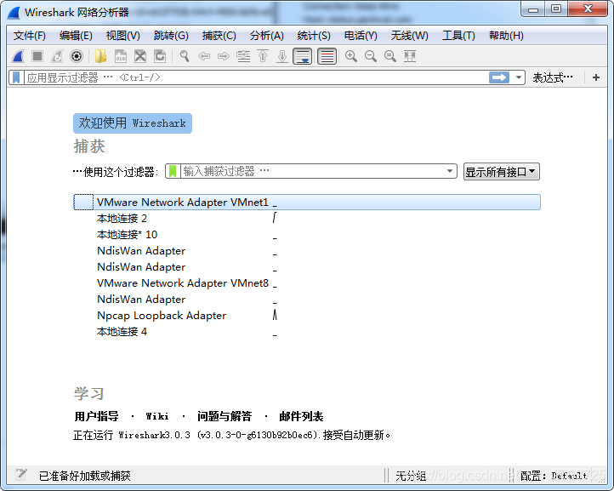The height and width of the screenshot is (491, 614).
Task: Open the 分析(A) menu
Action: pyautogui.click(x=267, y=36)
